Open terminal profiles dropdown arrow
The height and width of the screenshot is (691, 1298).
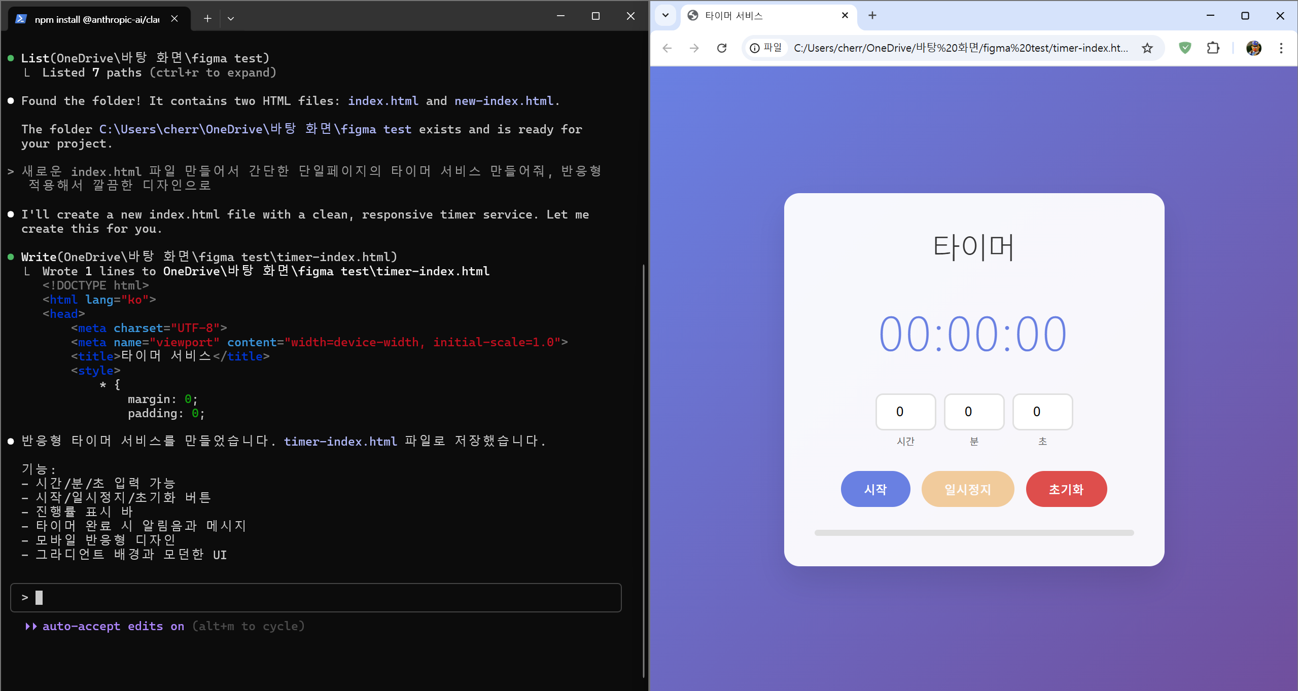pos(231,19)
